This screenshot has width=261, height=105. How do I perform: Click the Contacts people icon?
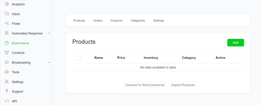7,52
